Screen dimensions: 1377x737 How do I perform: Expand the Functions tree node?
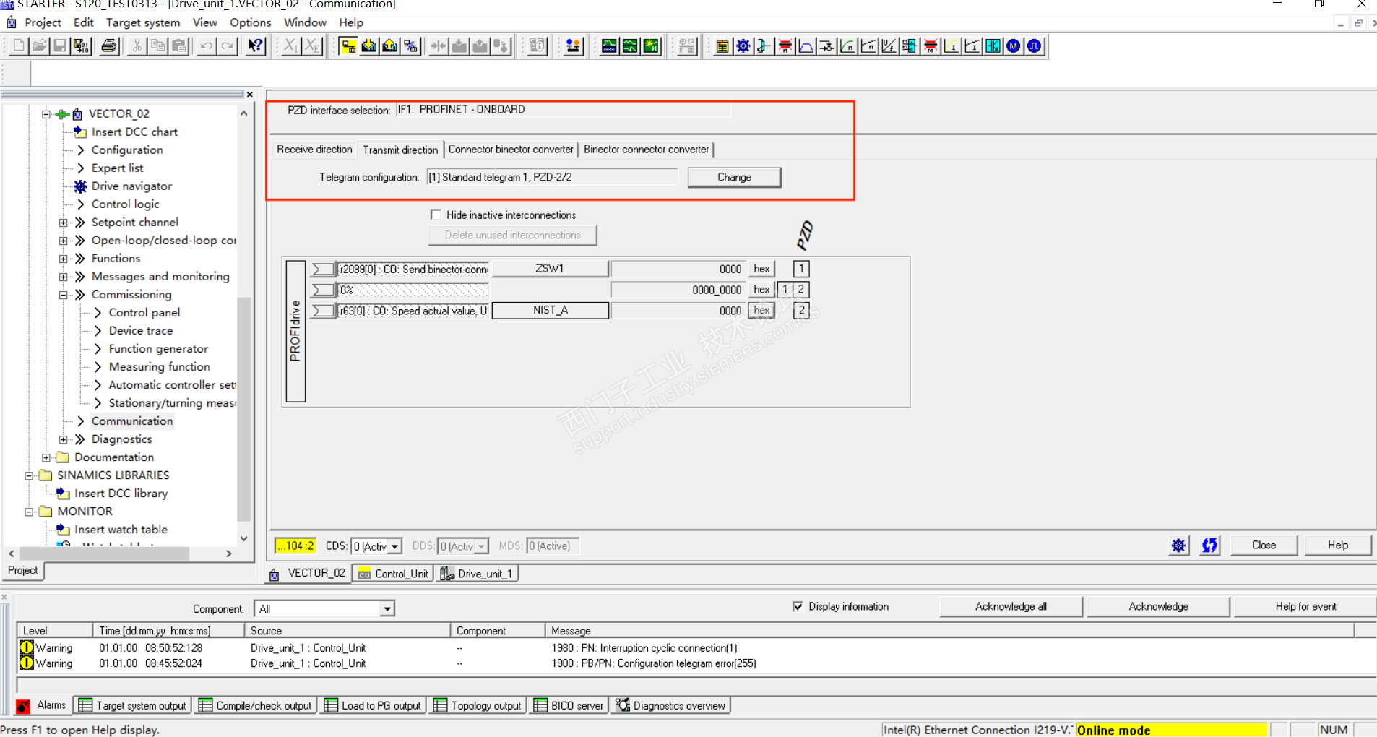point(64,259)
